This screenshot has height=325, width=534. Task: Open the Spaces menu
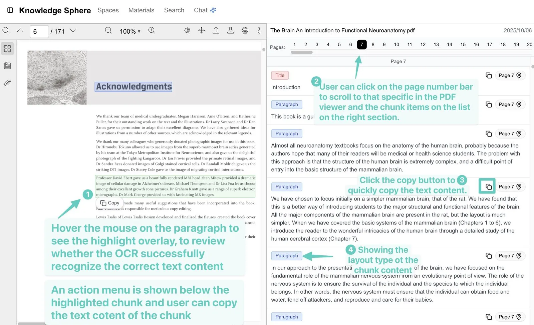(108, 10)
